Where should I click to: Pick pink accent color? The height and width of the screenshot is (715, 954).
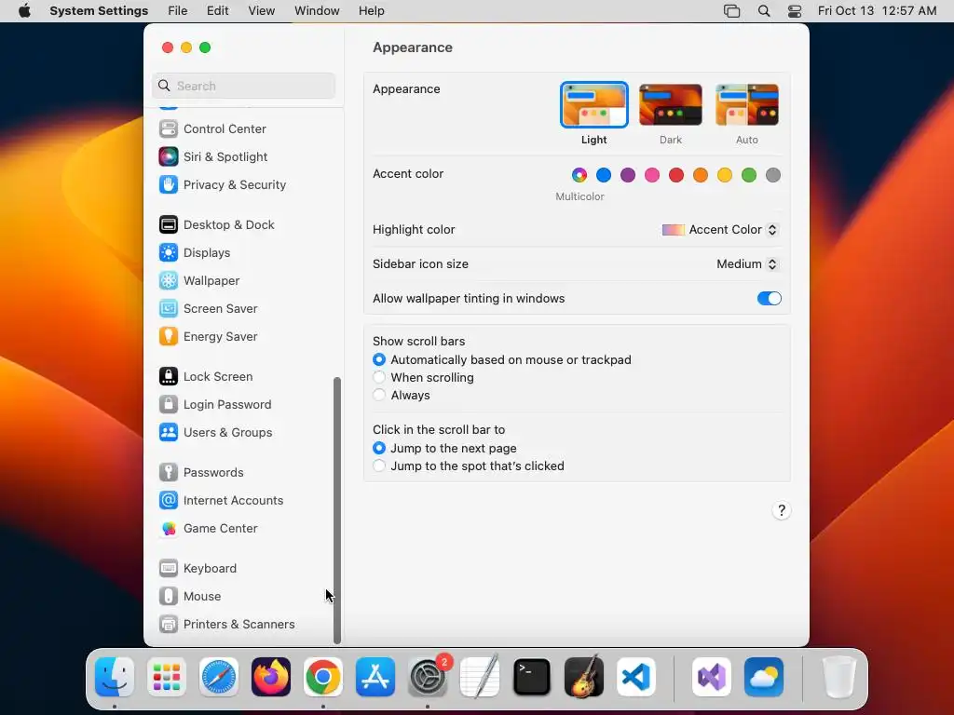coord(652,176)
